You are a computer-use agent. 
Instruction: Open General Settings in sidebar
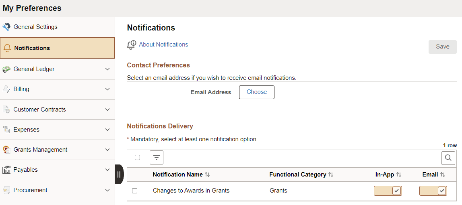[x=35, y=27]
